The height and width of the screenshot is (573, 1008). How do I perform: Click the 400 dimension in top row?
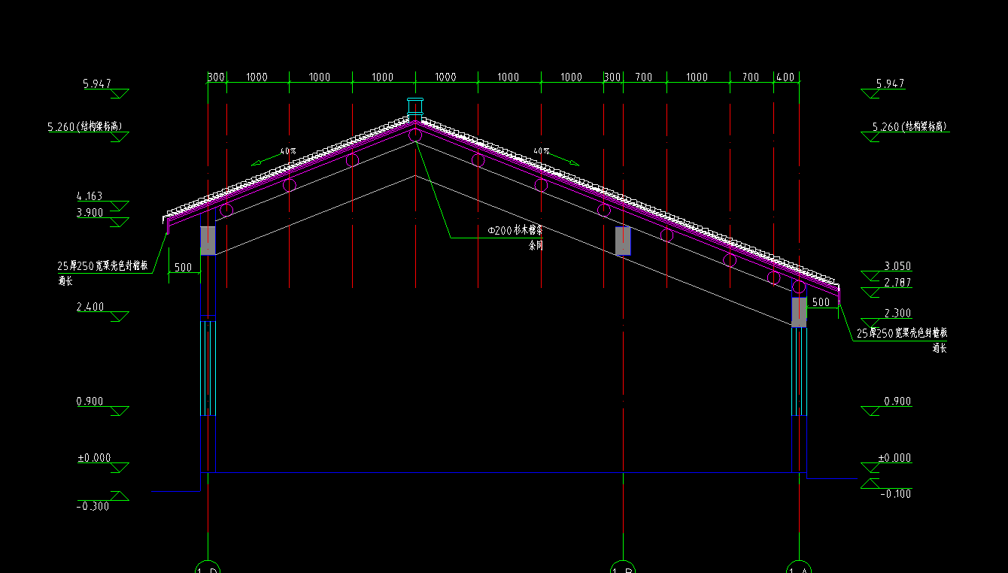785,77
